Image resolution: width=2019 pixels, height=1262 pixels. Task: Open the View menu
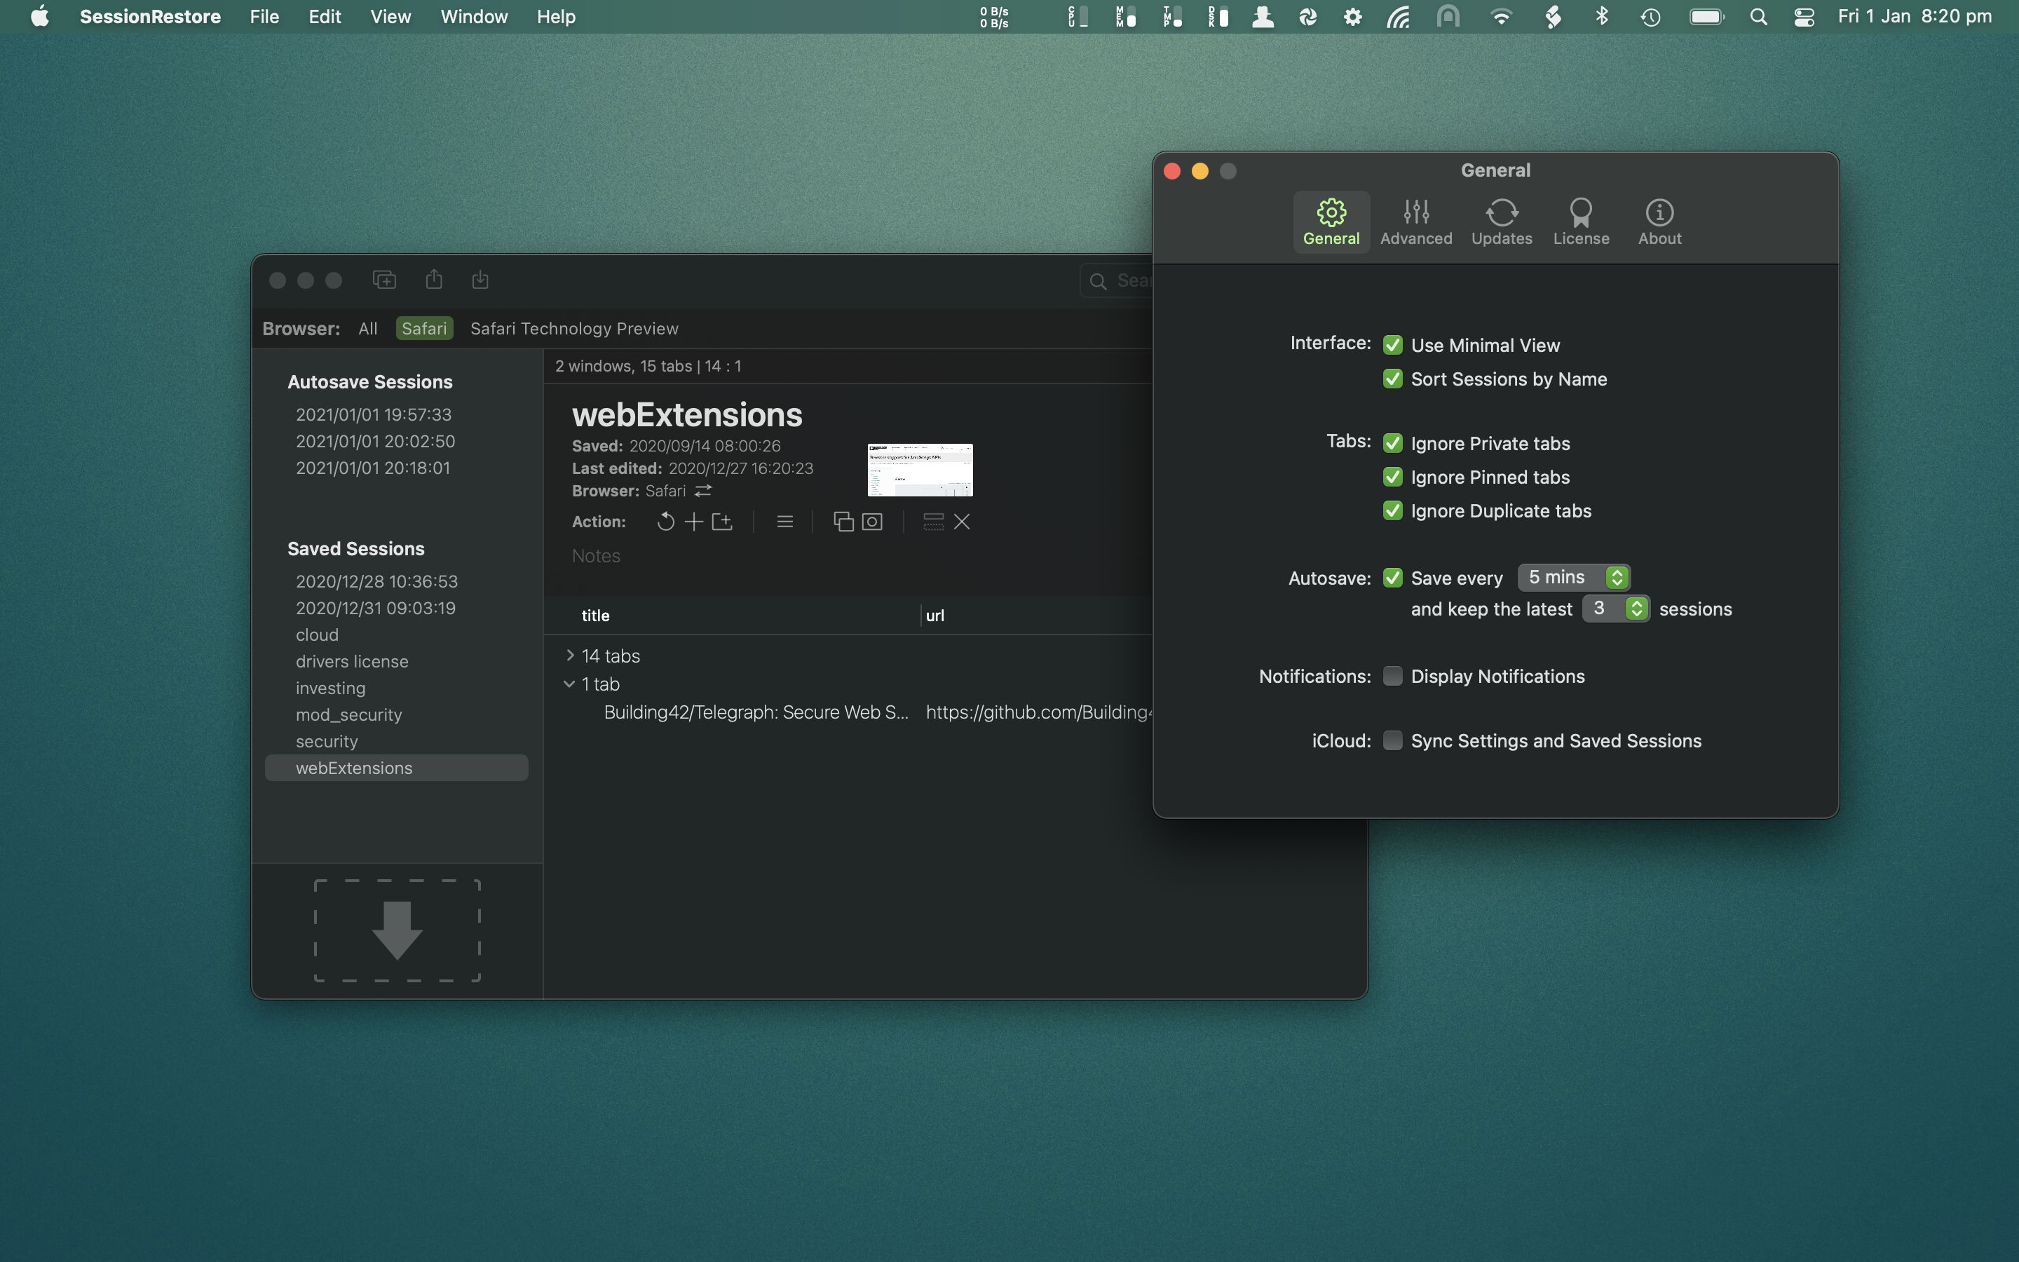click(390, 17)
